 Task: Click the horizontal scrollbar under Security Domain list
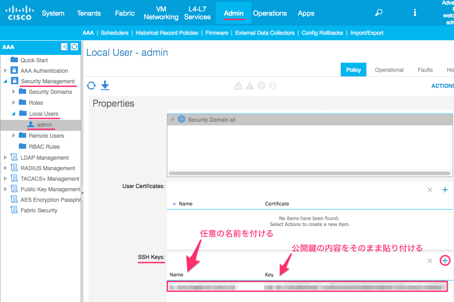tap(310, 173)
